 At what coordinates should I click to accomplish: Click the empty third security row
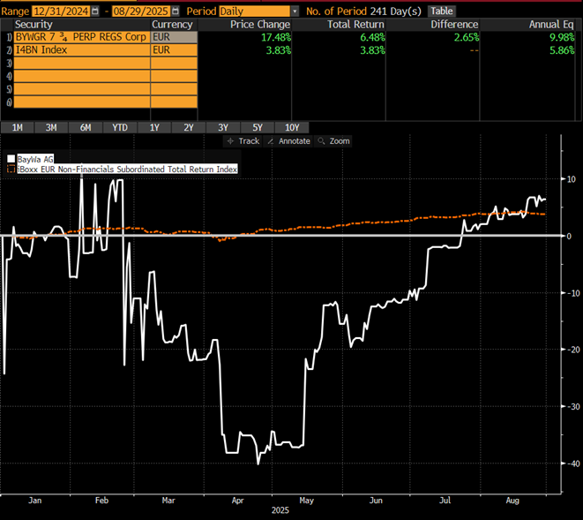tap(81, 64)
